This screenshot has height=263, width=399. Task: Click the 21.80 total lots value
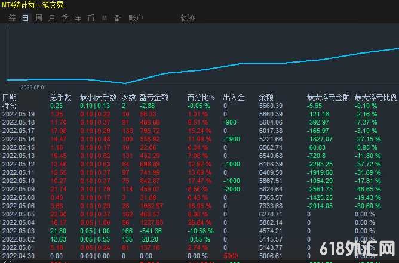(x=58, y=231)
